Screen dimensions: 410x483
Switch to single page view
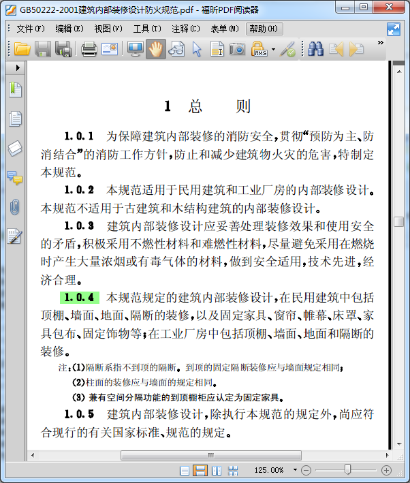pyautogui.click(x=185, y=471)
